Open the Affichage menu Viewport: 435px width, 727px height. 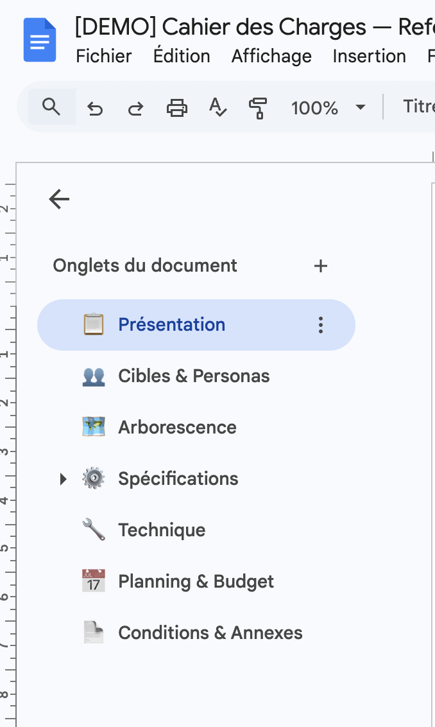[x=271, y=57]
